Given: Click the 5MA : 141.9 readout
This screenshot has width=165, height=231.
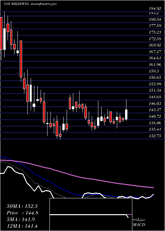Looking at the screenshot, I should click(21, 219).
